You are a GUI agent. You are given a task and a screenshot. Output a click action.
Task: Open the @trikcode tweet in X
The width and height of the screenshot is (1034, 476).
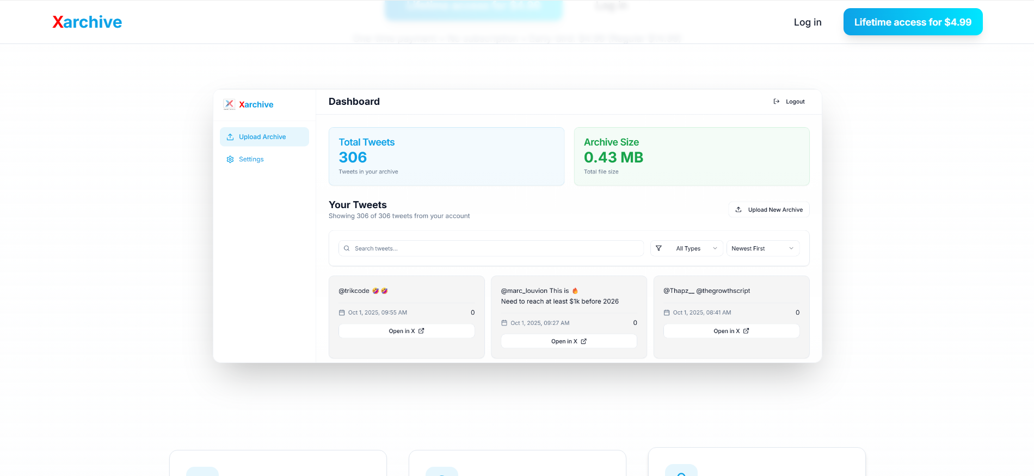[x=407, y=331]
